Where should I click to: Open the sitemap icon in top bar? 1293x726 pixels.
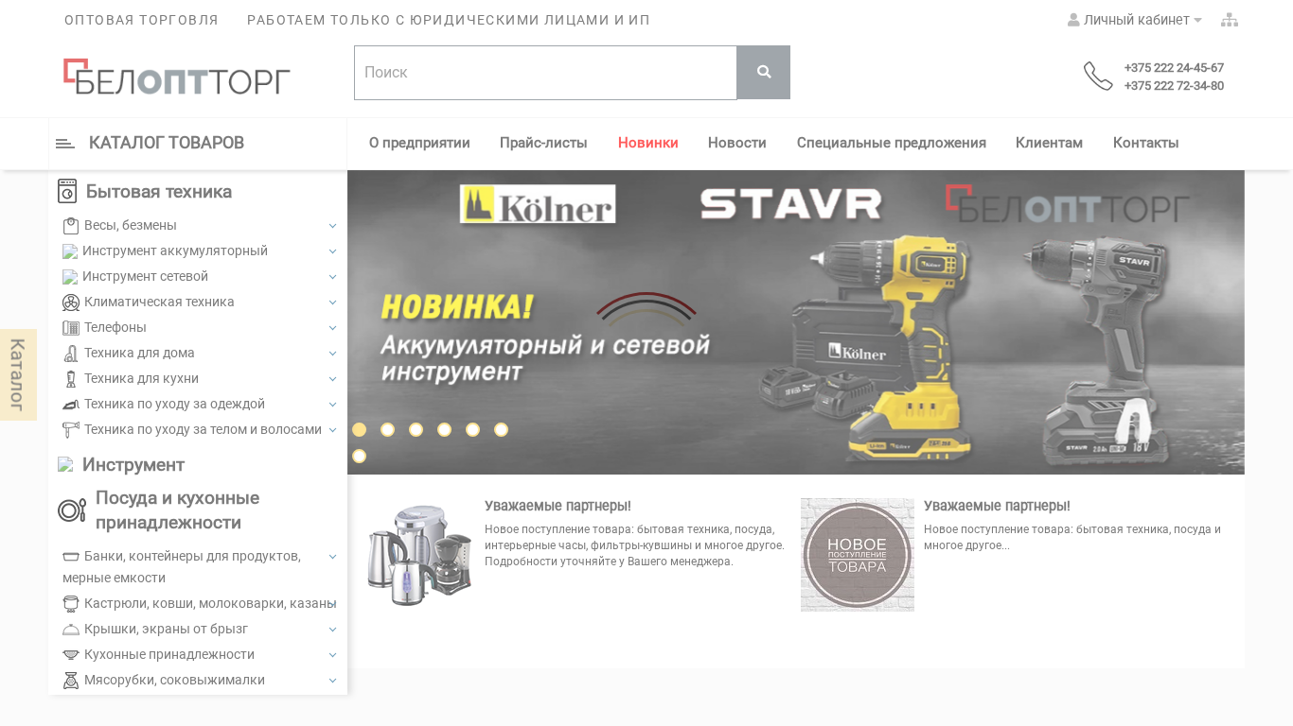tap(1230, 20)
